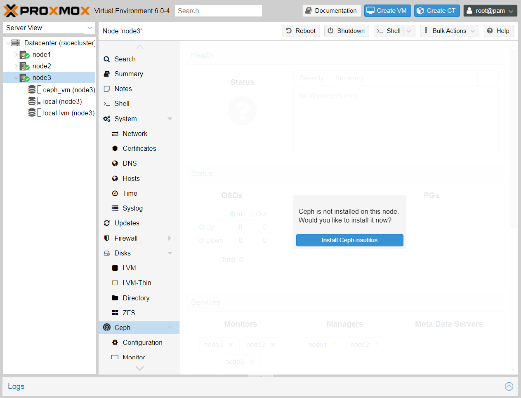Click the Shutdown button
The image size is (521, 398).
coord(347,31)
